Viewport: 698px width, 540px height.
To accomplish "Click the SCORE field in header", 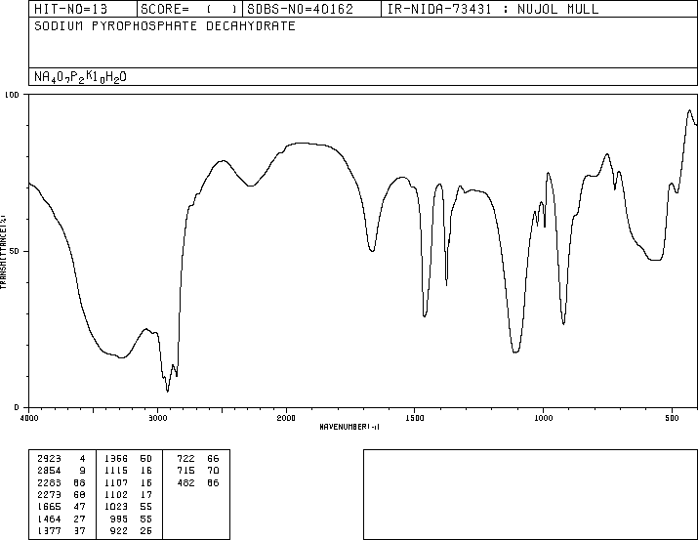I will [x=189, y=9].
